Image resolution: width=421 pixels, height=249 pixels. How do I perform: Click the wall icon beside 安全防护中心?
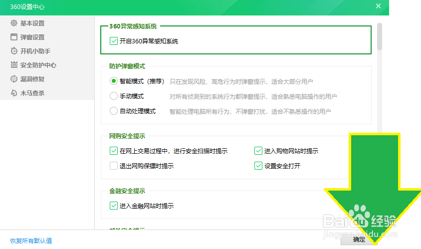tap(14, 65)
